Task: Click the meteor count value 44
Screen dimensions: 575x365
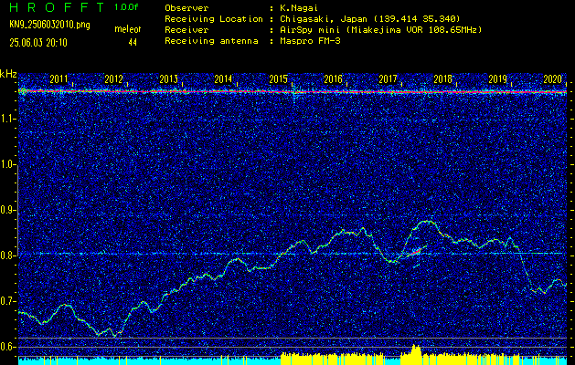Action: pyautogui.click(x=133, y=43)
